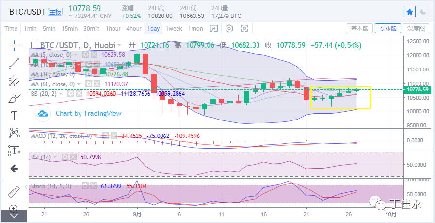This screenshot has width=435, height=223.
Task: Open the 深度图 depth chart
Action: 416,28
